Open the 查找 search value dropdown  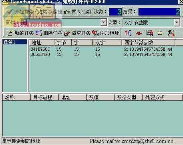103,22
